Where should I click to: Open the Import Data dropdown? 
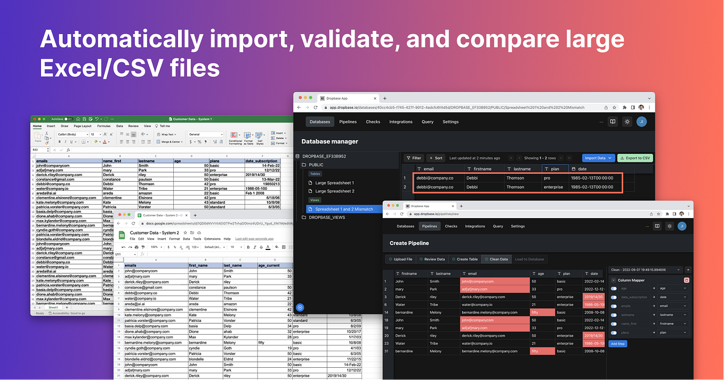click(x=598, y=158)
